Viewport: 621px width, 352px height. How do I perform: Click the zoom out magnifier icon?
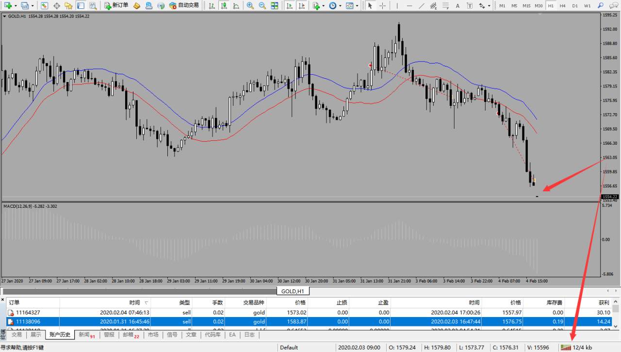pos(262,6)
